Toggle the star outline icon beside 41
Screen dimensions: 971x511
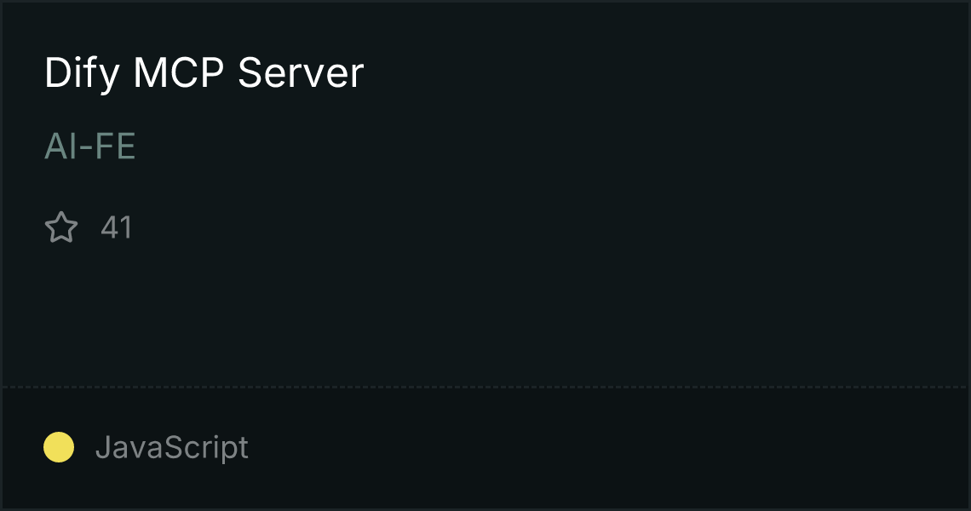(x=61, y=227)
